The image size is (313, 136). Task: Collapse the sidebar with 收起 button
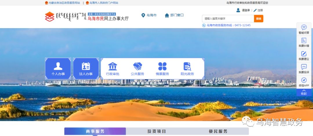(x=304, y=92)
